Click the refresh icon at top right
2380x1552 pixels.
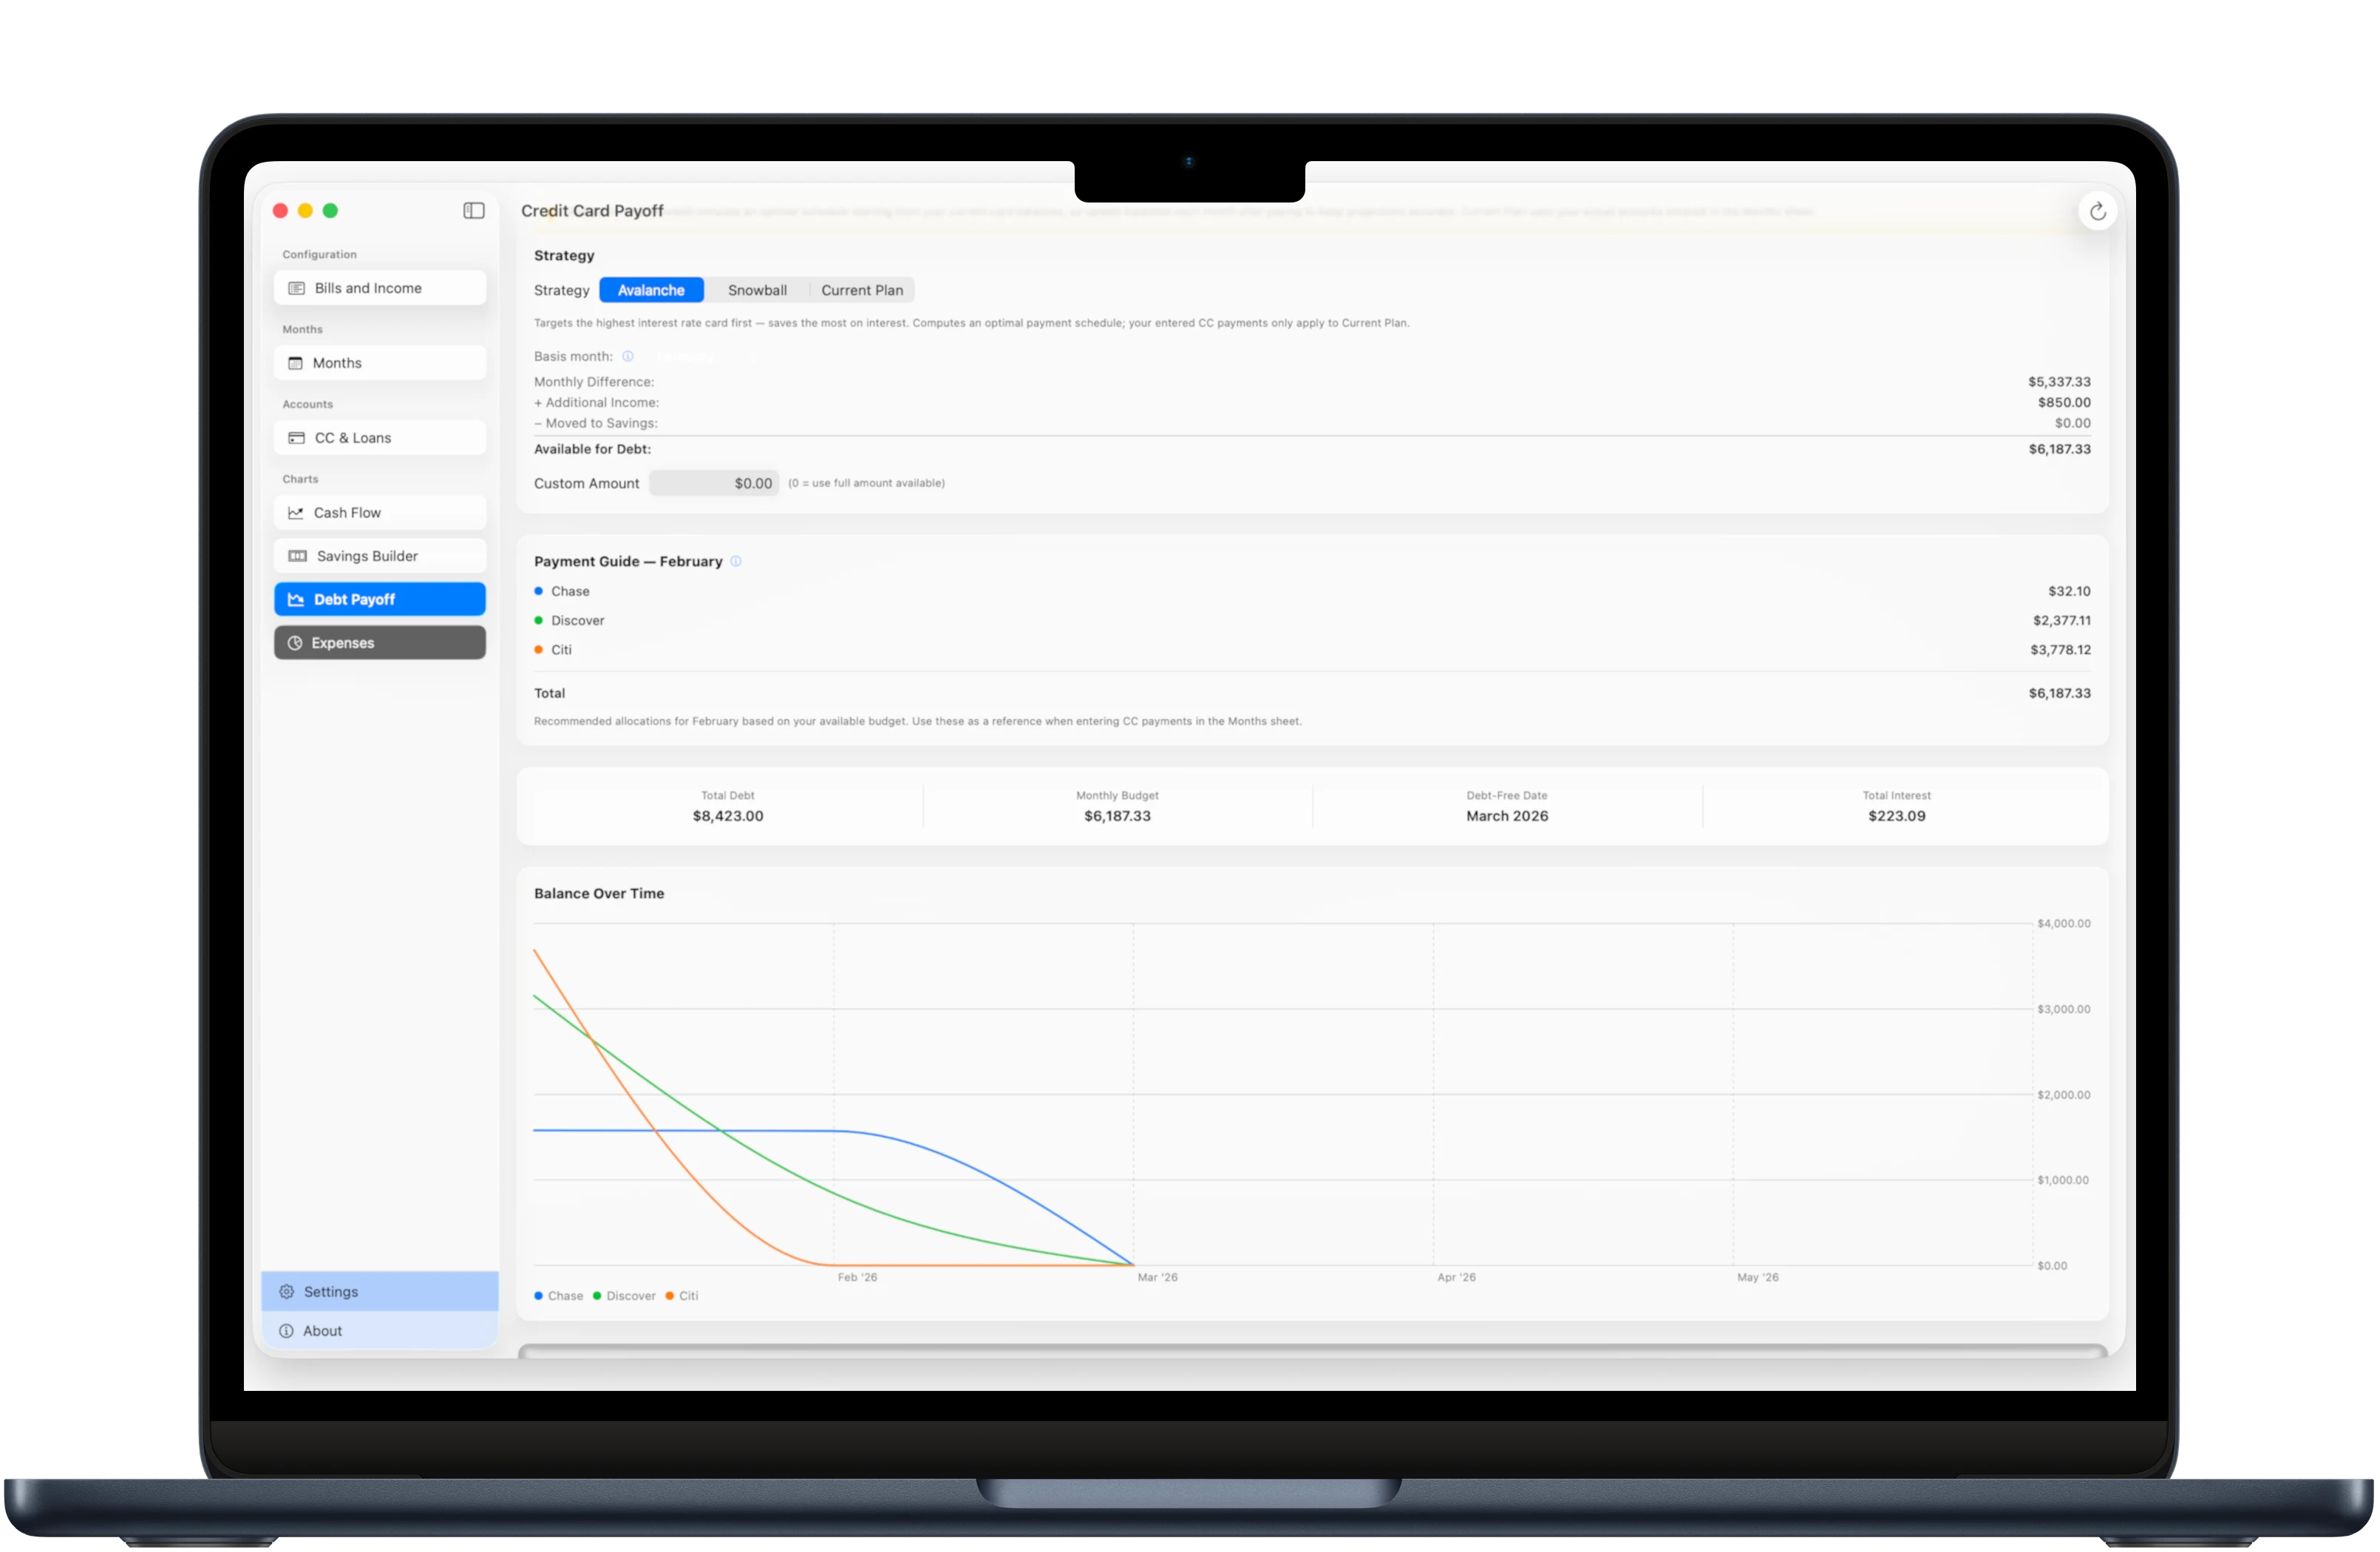(2097, 211)
